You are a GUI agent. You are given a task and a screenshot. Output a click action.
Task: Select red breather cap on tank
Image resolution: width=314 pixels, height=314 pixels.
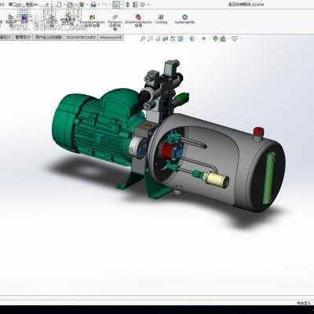click(x=258, y=132)
